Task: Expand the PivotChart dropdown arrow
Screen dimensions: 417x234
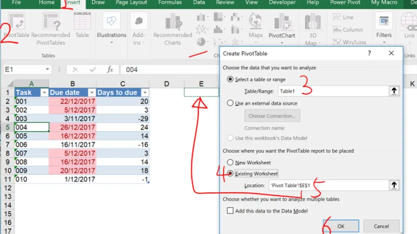Action: point(282,43)
